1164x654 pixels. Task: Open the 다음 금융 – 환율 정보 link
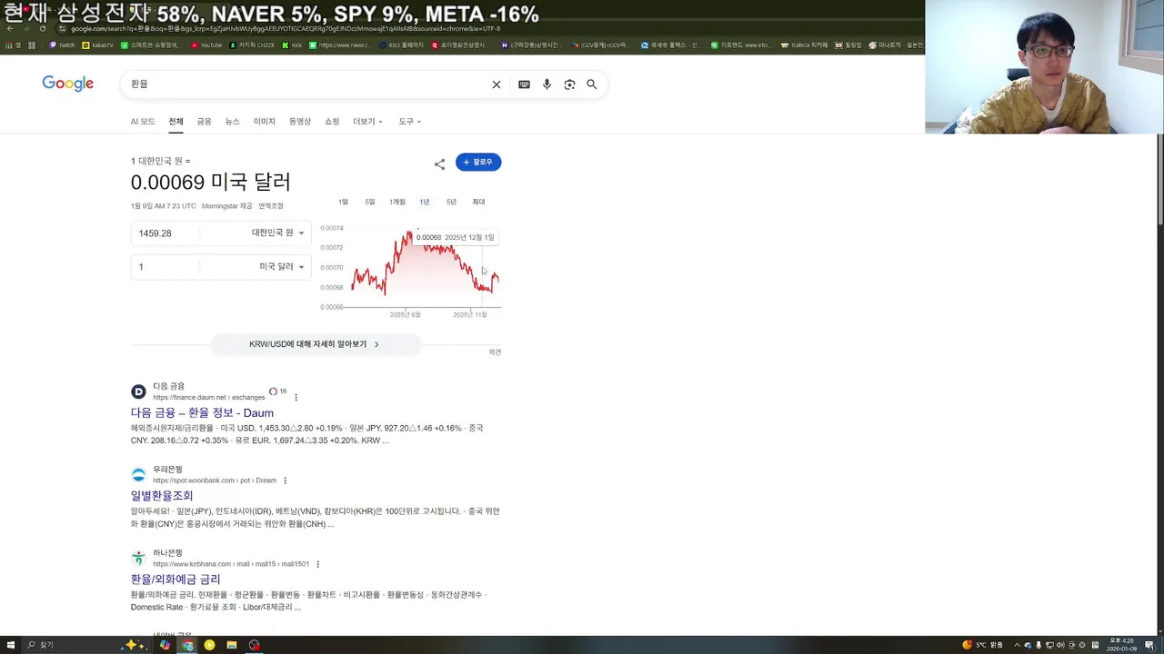(x=202, y=413)
